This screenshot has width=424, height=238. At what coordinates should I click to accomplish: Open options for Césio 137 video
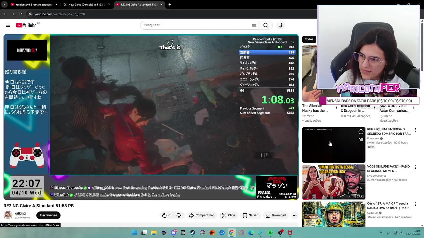point(415,204)
